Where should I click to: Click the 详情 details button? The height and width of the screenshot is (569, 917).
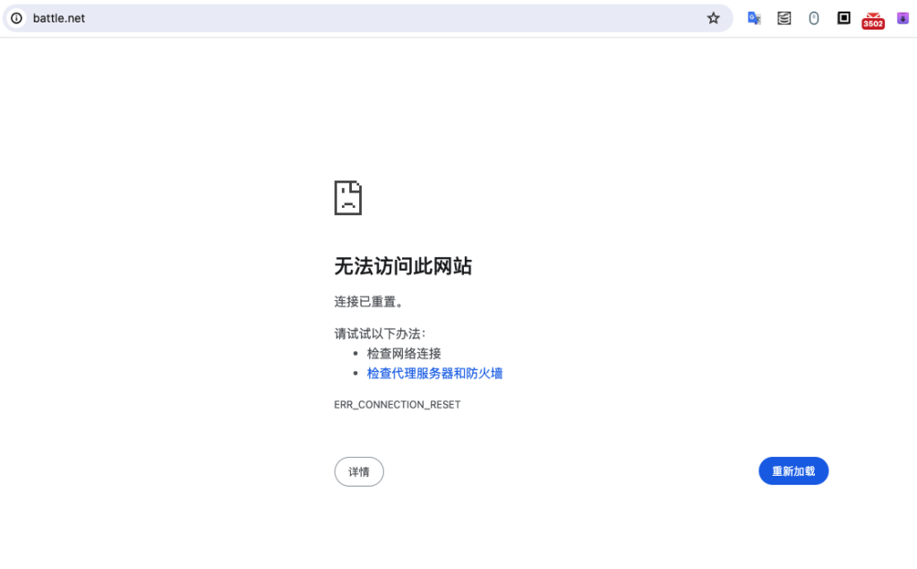pos(359,472)
